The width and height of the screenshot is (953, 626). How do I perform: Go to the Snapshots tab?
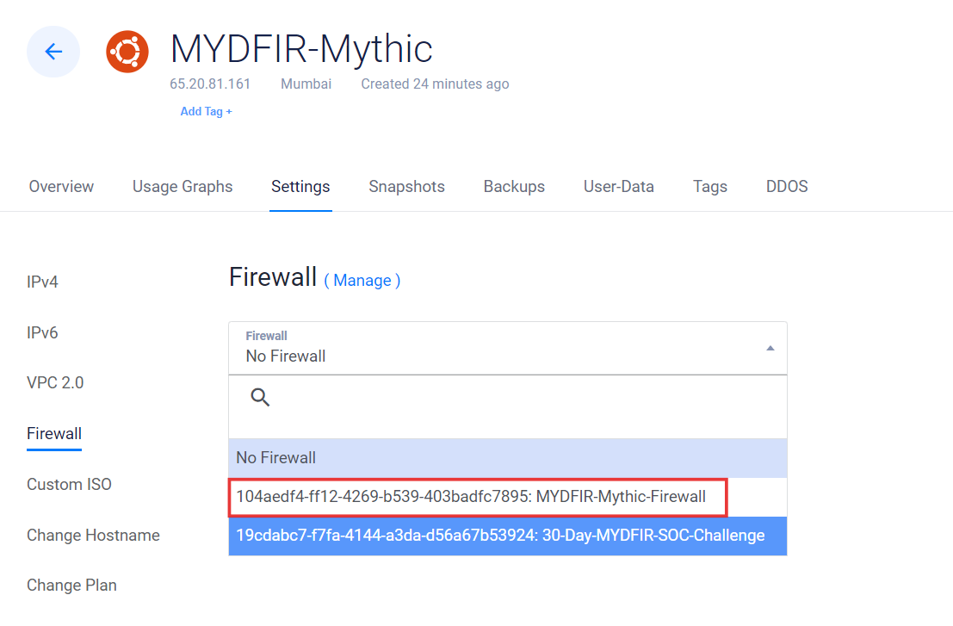click(x=406, y=187)
